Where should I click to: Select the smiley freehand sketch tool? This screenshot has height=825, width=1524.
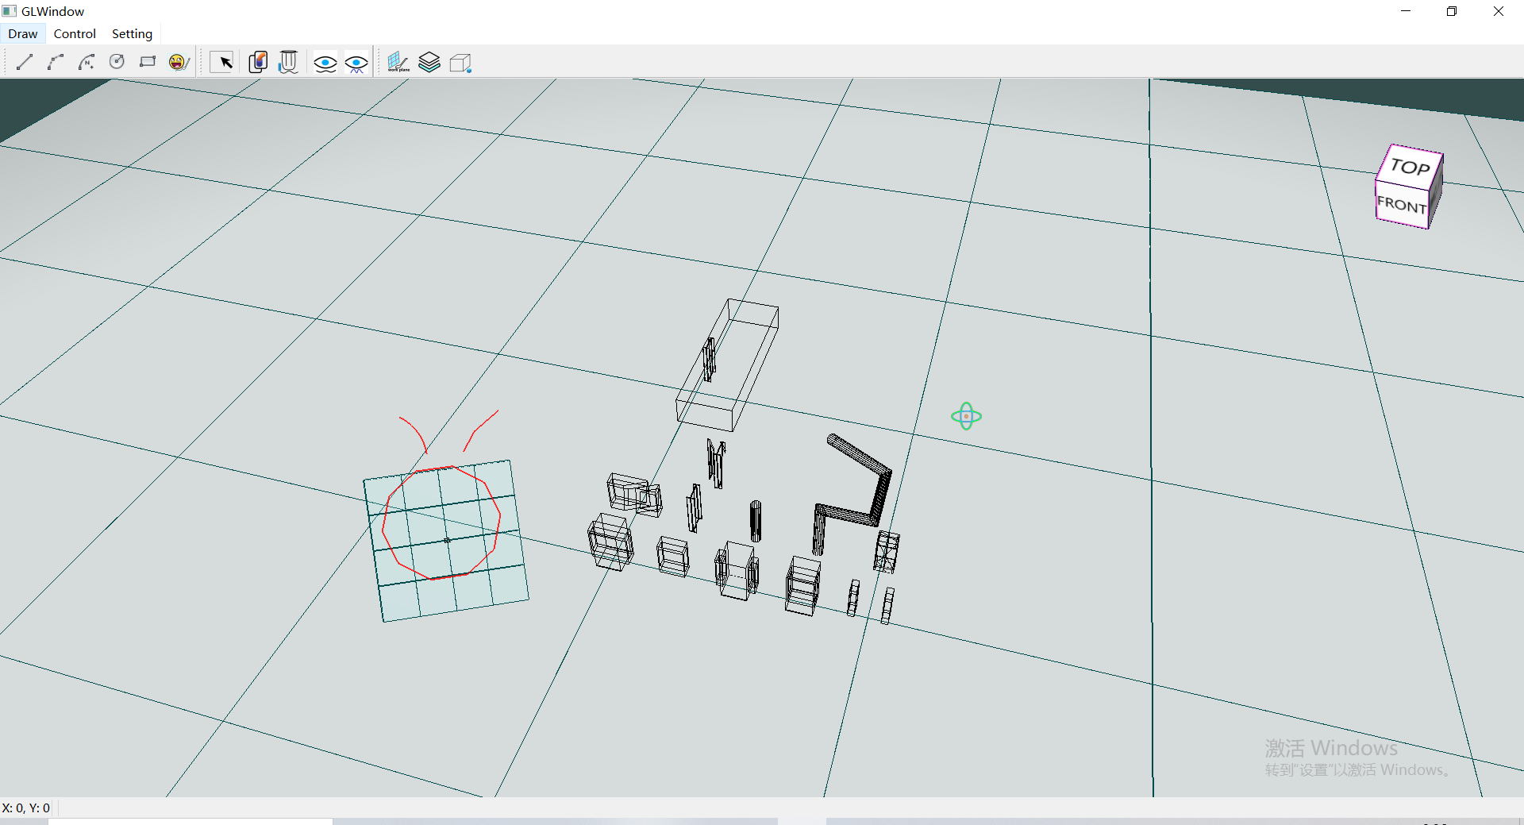(x=179, y=62)
